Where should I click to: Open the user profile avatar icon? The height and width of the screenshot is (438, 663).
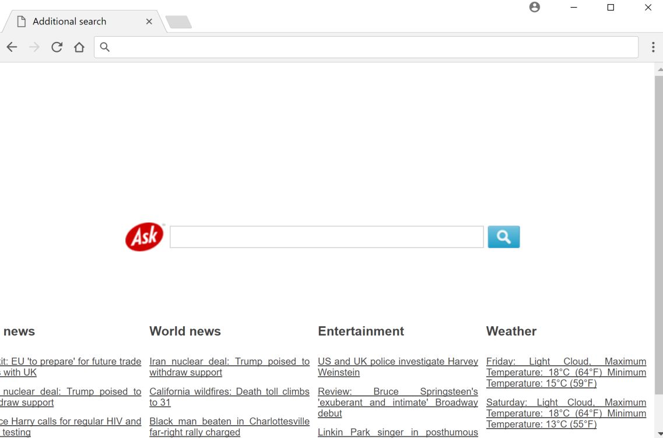(x=535, y=7)
